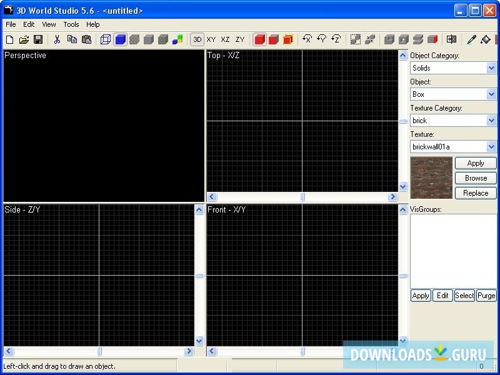Open the Help menu

coord(92,24)
